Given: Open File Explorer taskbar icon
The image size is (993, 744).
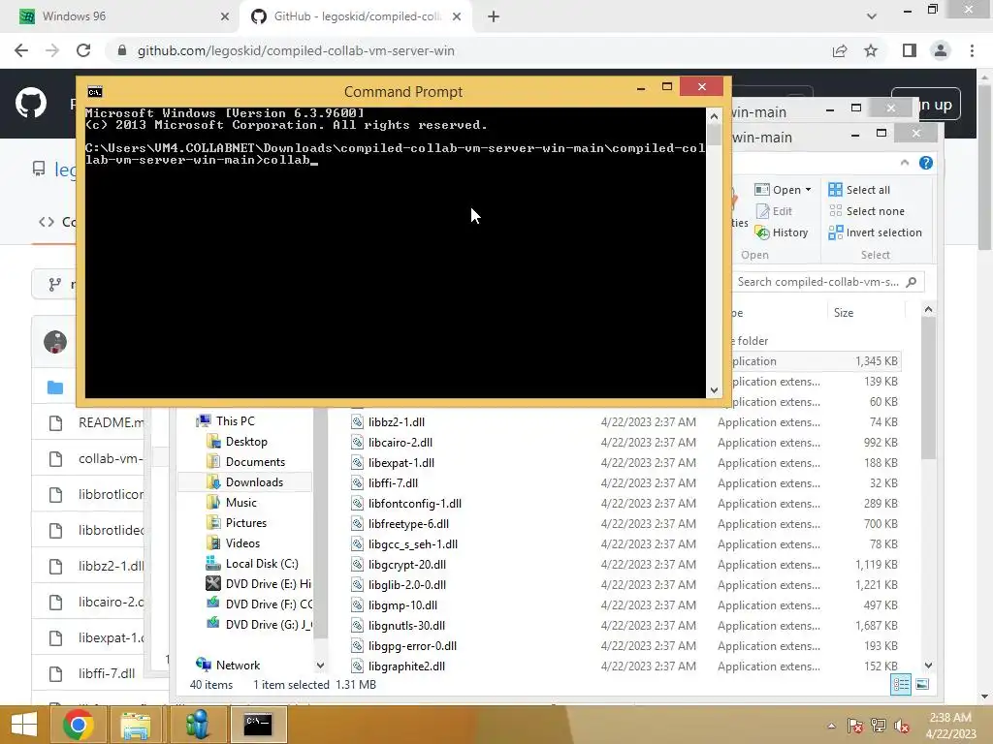Looking at the screenshot, I should coord(136,725).
